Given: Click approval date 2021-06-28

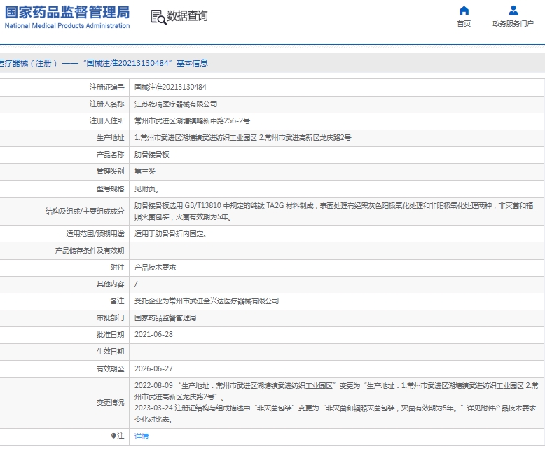Looking at the screenshot, I should point(153,334).
